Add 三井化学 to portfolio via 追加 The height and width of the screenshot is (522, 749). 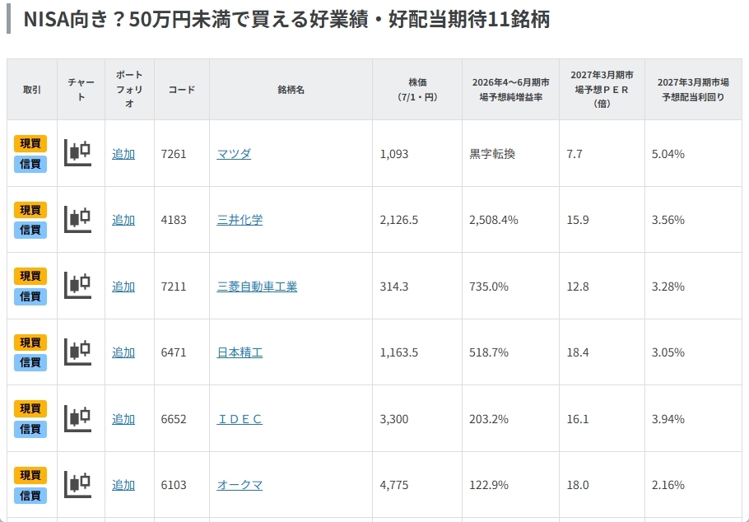[123, 220]
